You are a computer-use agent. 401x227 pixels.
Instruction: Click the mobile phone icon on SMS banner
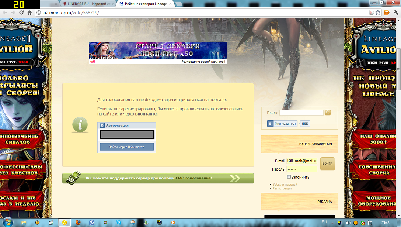pos(73,178)
